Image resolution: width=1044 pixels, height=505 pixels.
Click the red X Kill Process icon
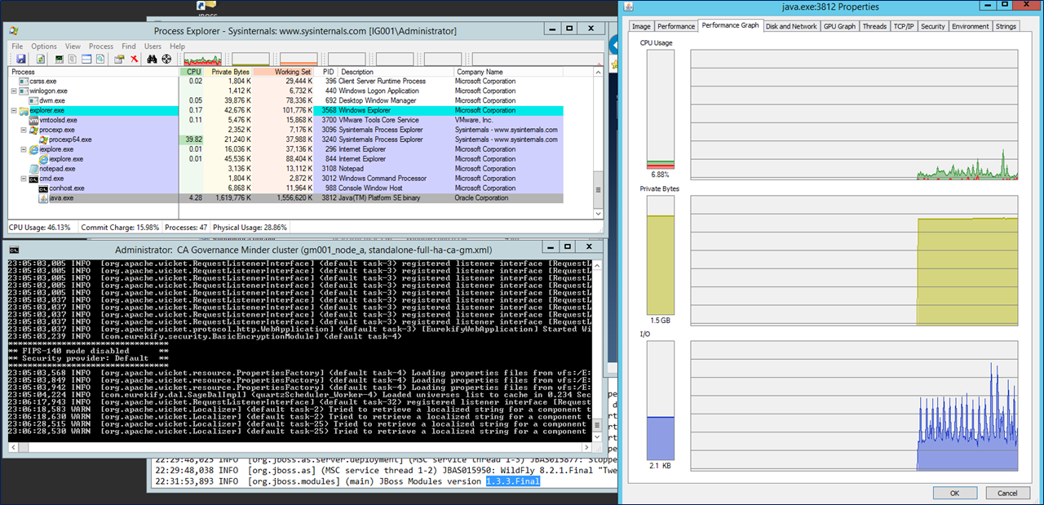click(x=134, y=59)
